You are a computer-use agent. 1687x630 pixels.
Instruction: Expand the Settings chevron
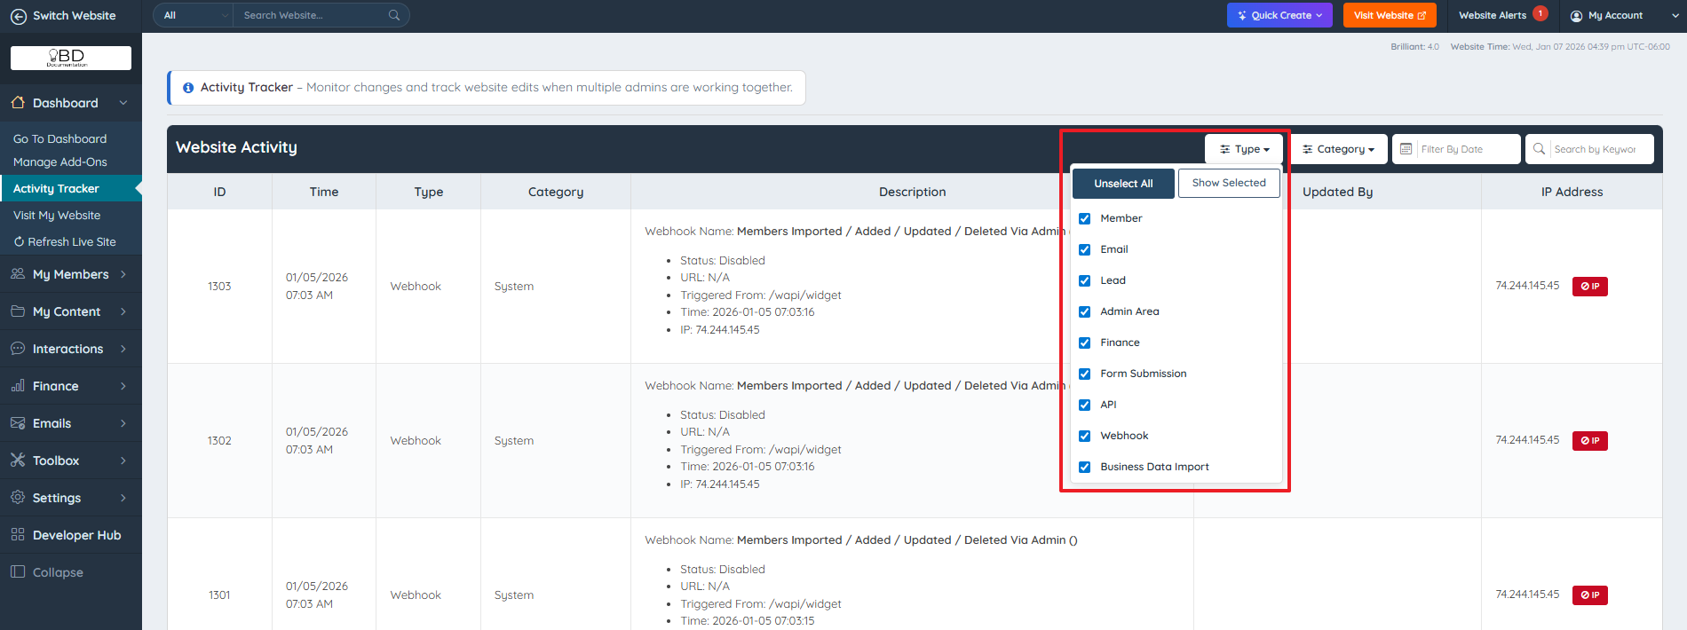tap(123, 498)
